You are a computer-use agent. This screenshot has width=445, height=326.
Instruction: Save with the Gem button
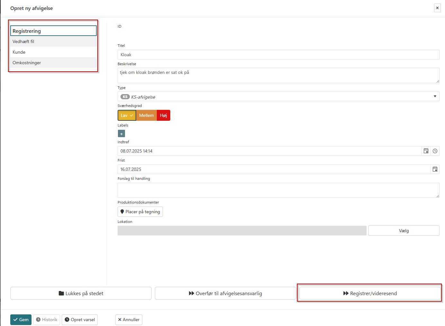[x=21, y=320]
